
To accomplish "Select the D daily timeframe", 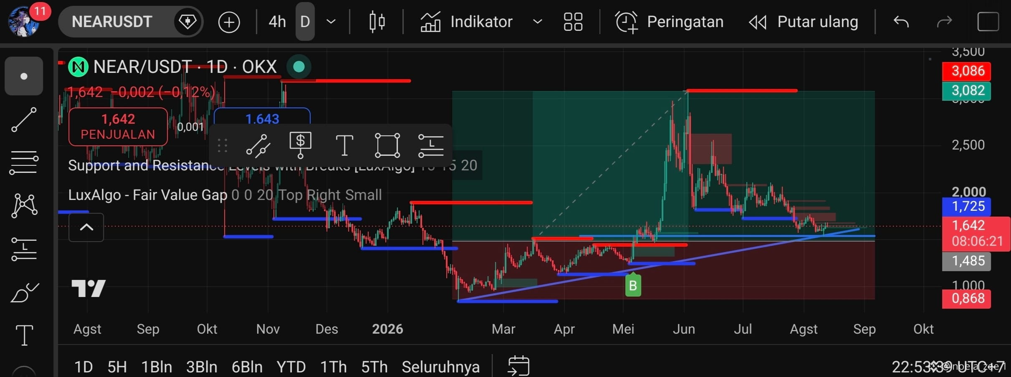I will tap(305, 22).
